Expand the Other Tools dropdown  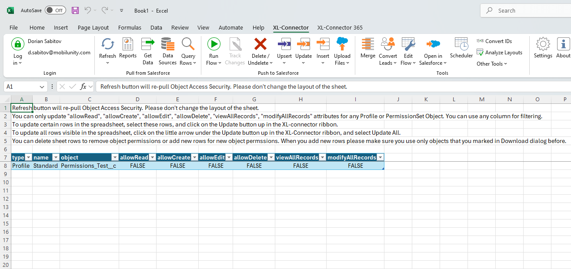tap(492, 64)
